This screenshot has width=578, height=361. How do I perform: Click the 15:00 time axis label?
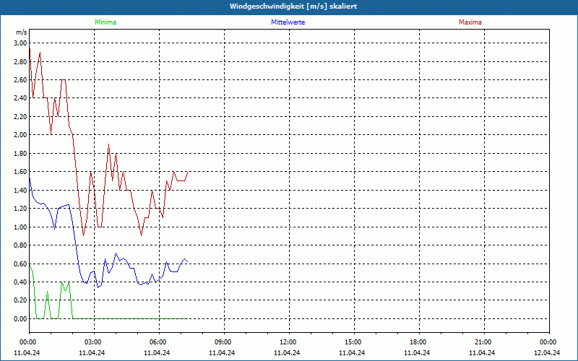[x=353, y=342]
